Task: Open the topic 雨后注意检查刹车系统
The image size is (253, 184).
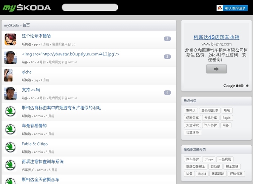Action: tap(43, 162)
